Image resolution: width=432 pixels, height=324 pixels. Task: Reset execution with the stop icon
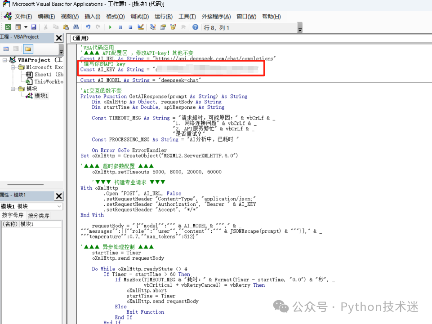(x=131, y=27)
